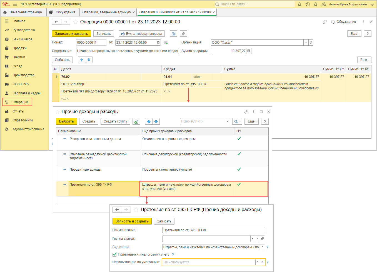
Task: Open the Еще menu of the operation form
Action: (354, 34)
